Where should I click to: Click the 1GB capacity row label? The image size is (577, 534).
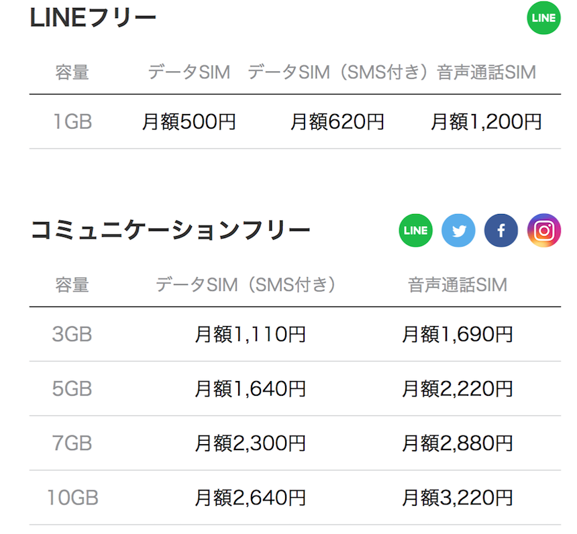72,122
